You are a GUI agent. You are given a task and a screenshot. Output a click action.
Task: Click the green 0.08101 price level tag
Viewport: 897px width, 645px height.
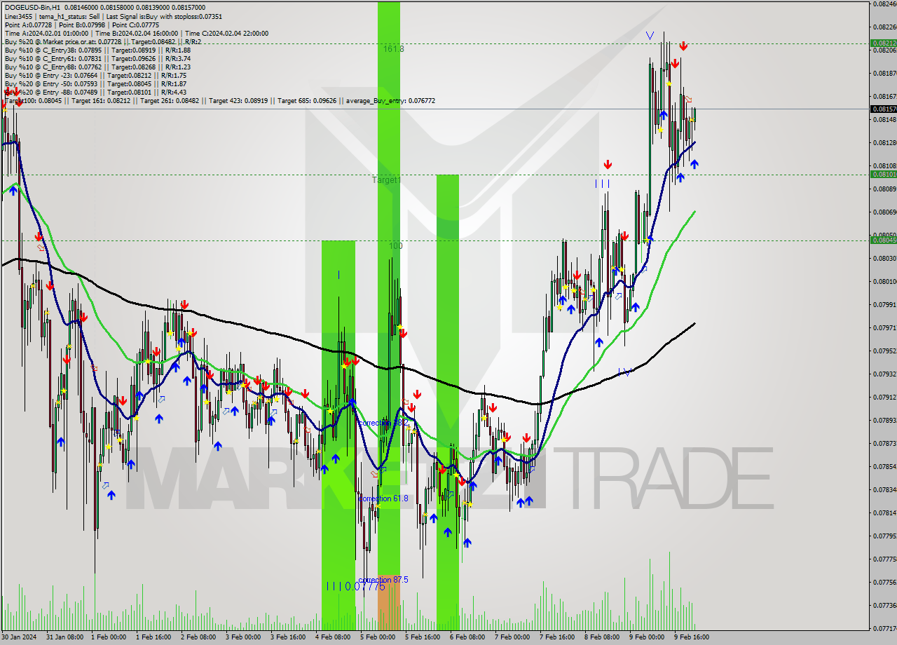883,174
